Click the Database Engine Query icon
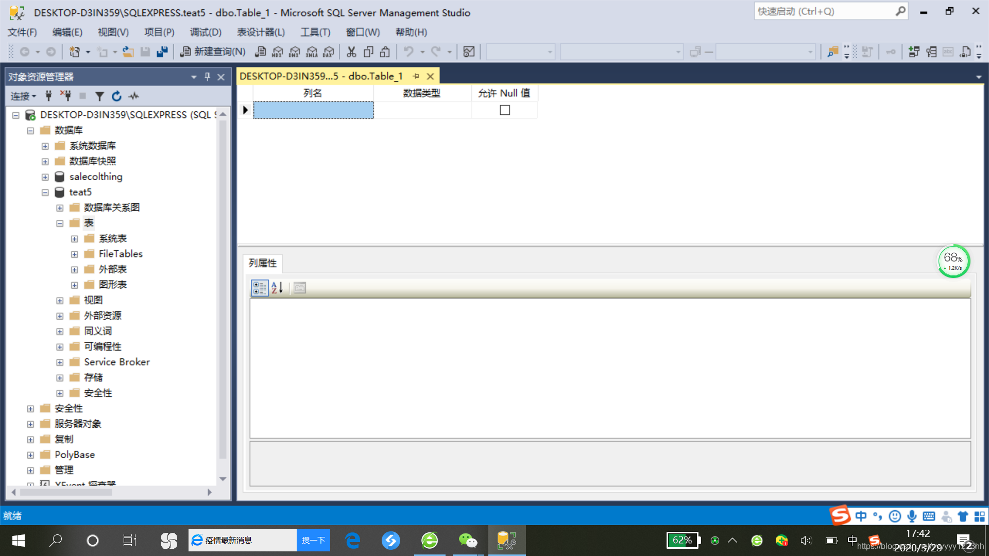The image size is (989, 556). coord(261,51)
